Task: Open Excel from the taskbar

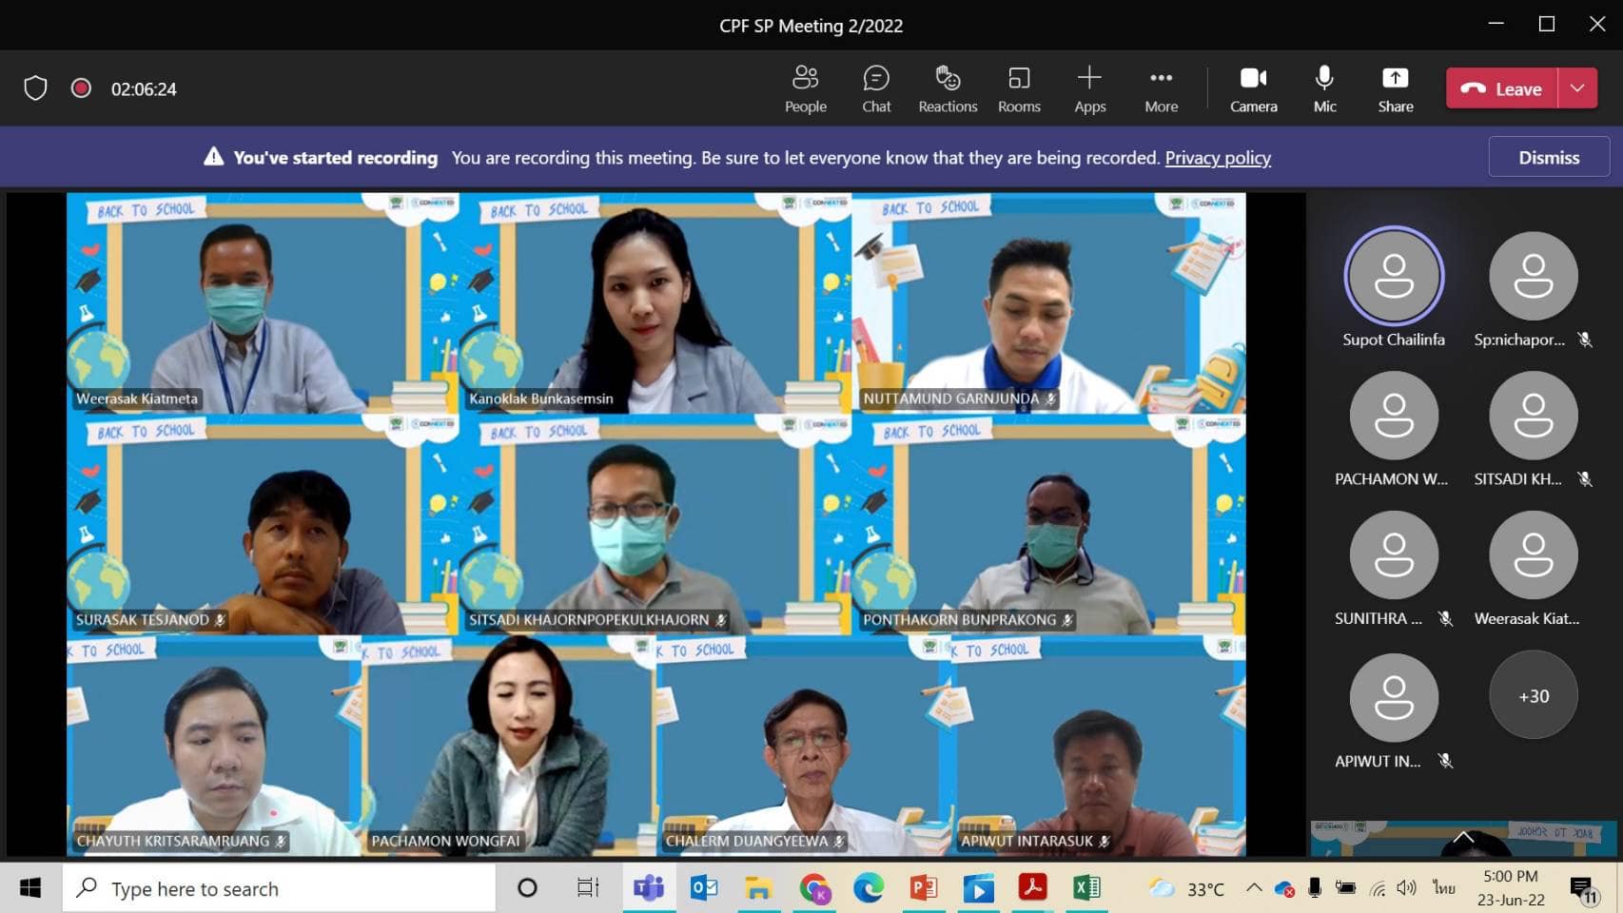Action: (1085, 888)
